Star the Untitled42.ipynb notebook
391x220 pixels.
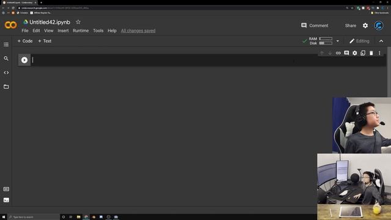tap(78, 22)
